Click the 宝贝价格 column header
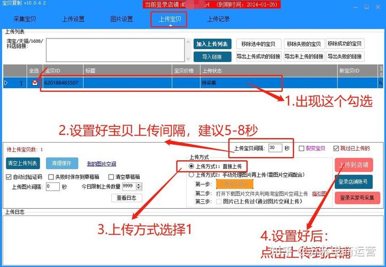This screenshot has height=267, width=386. pyautogui.click(x=186, y=71)
